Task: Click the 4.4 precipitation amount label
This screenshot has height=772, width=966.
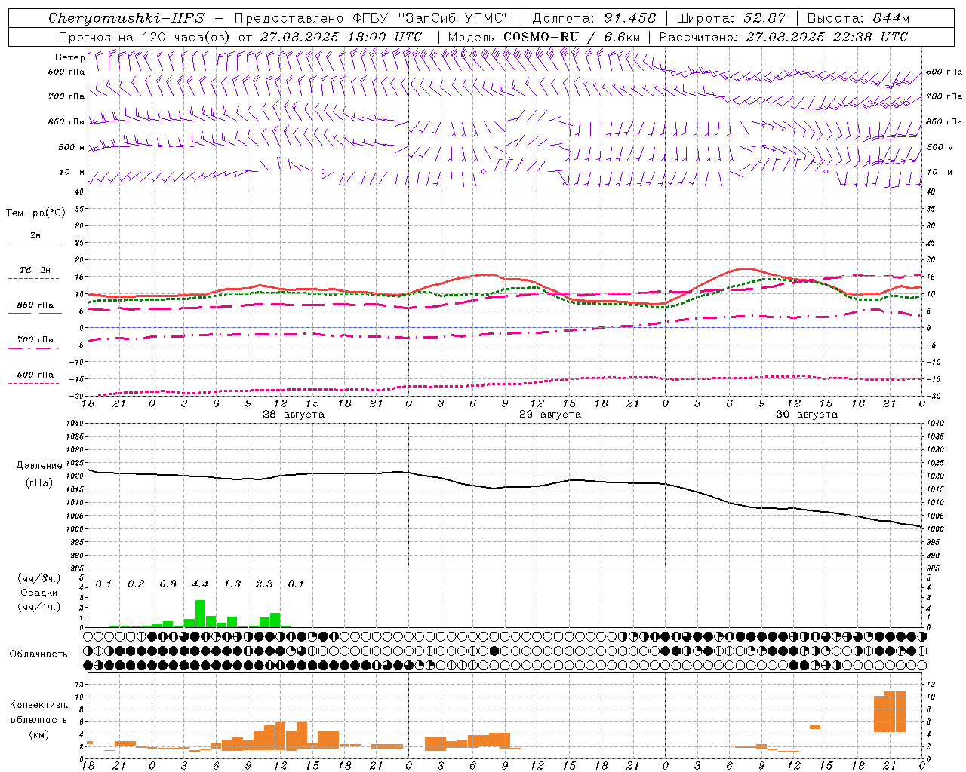Action: (x=200, y=584)
